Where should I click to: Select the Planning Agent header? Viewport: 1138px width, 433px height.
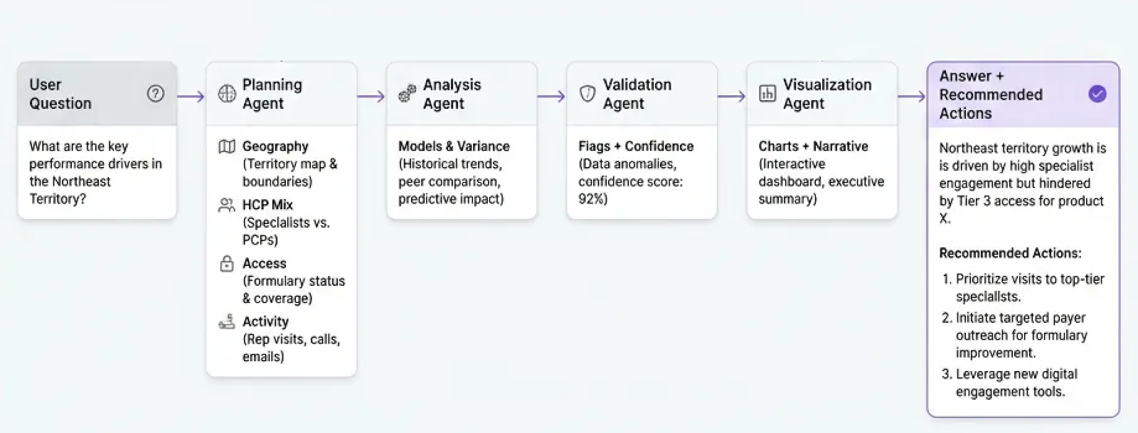tap(272, 94)
